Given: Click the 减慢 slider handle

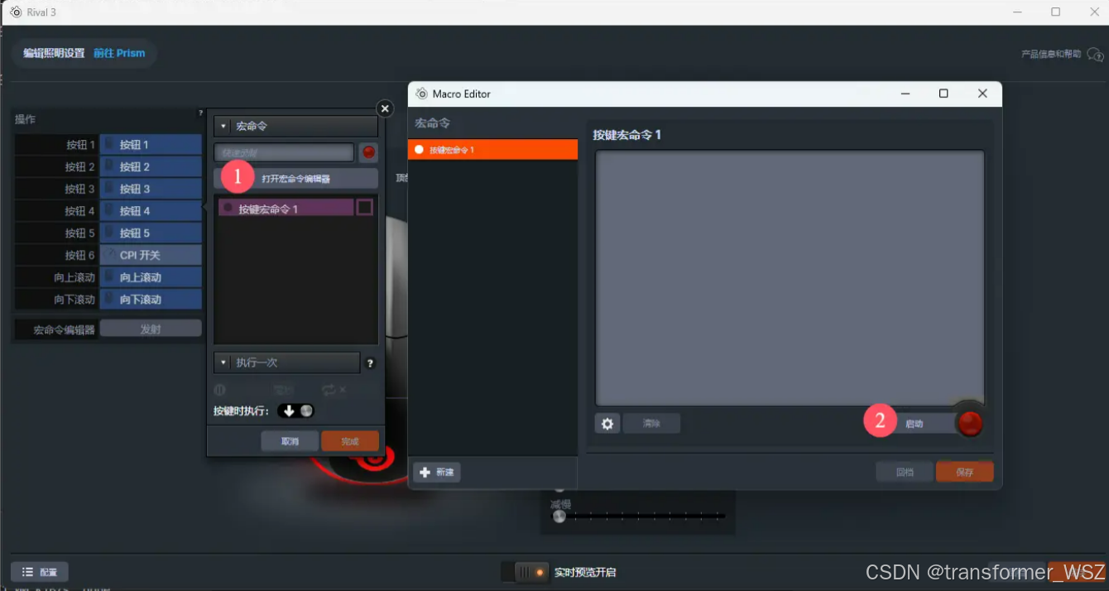Looking at the screenshot, I should (x=559, y=517).
